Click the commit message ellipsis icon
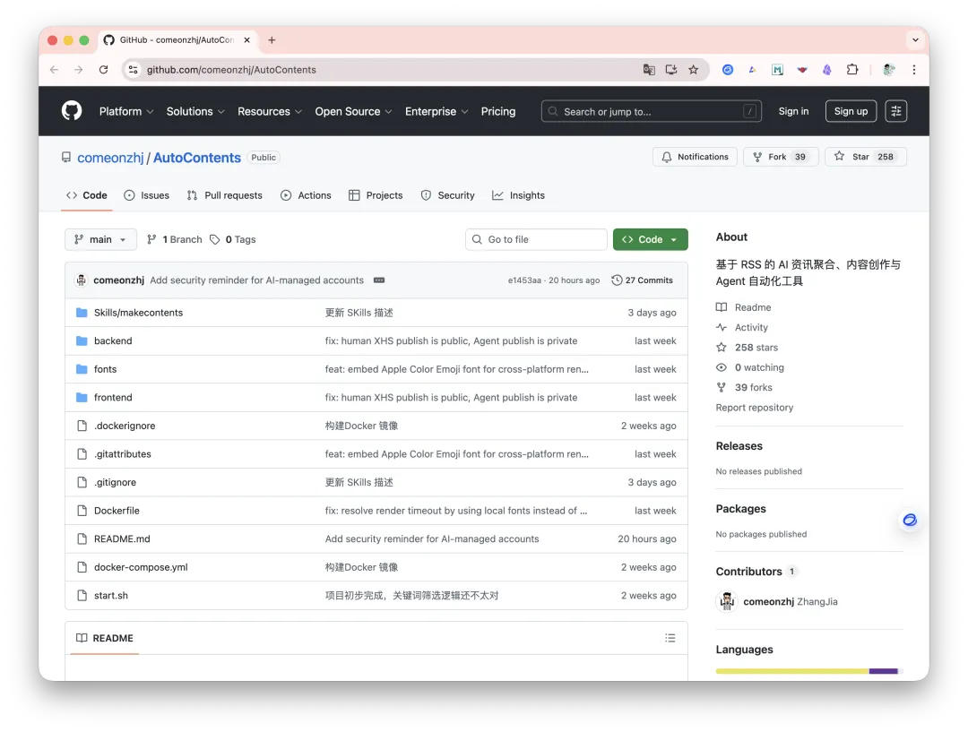 tap(379, 280)
